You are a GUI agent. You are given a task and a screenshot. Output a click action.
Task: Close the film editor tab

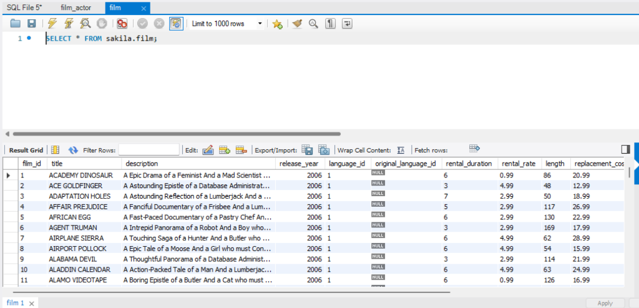coord(144,8)
